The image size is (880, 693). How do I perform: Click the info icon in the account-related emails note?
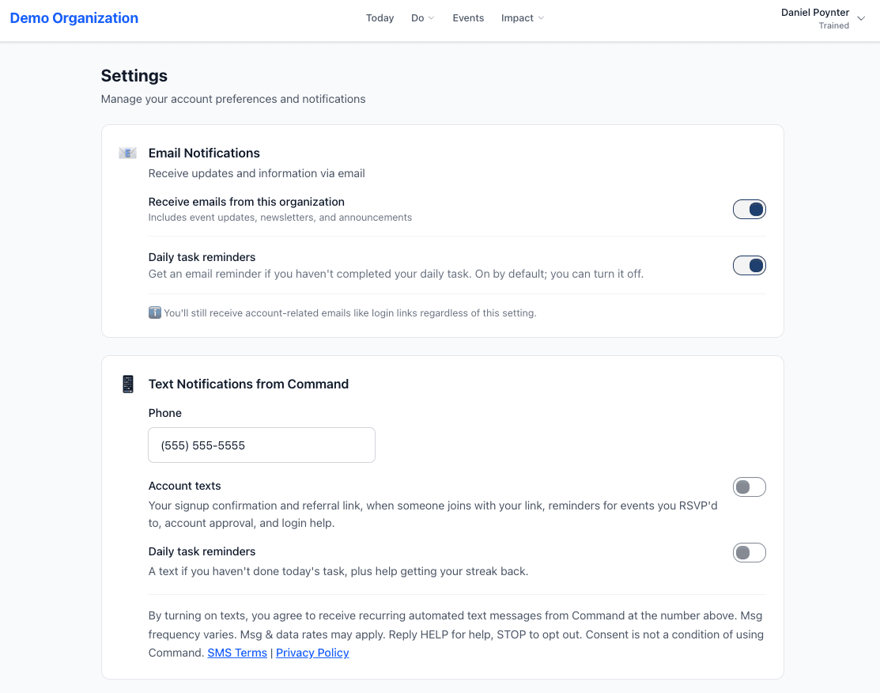(x=154, y=312)
